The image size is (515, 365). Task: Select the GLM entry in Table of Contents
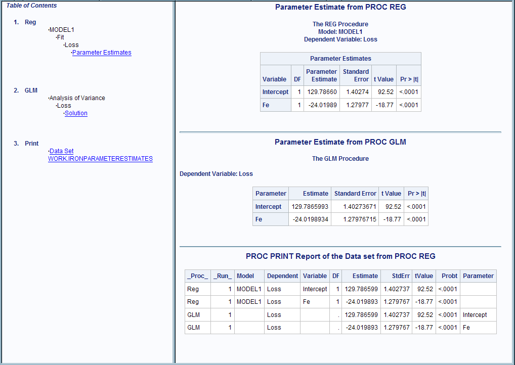[x=31, y=90]
